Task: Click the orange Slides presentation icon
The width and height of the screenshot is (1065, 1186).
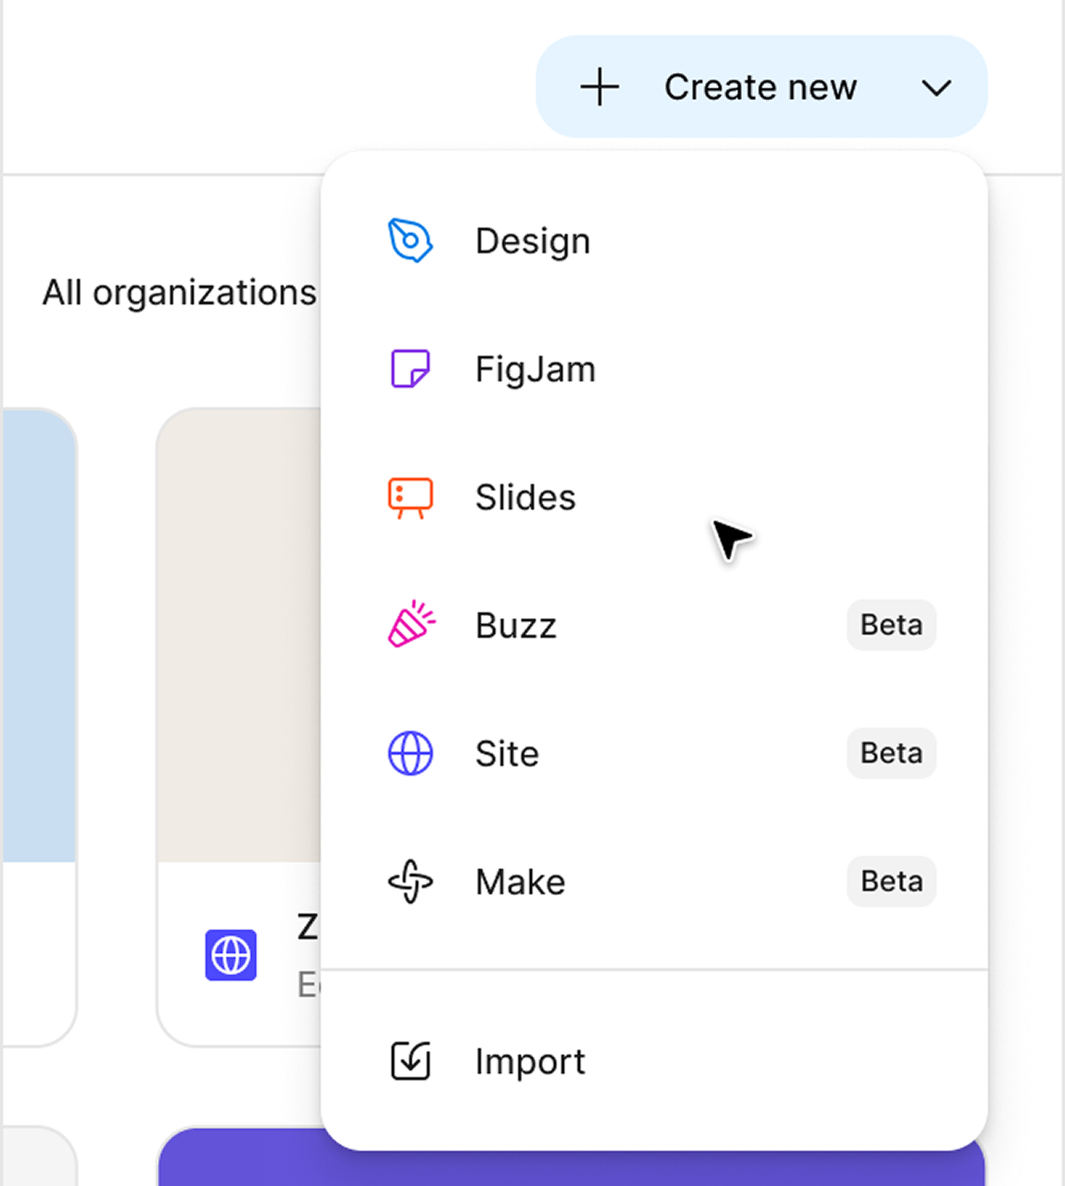Action: coord(410,496)
